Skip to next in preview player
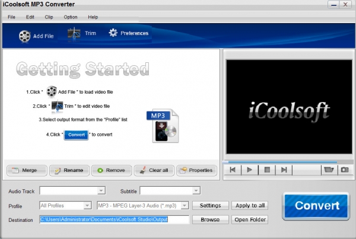The image size is (356, 239). [284, 170]
